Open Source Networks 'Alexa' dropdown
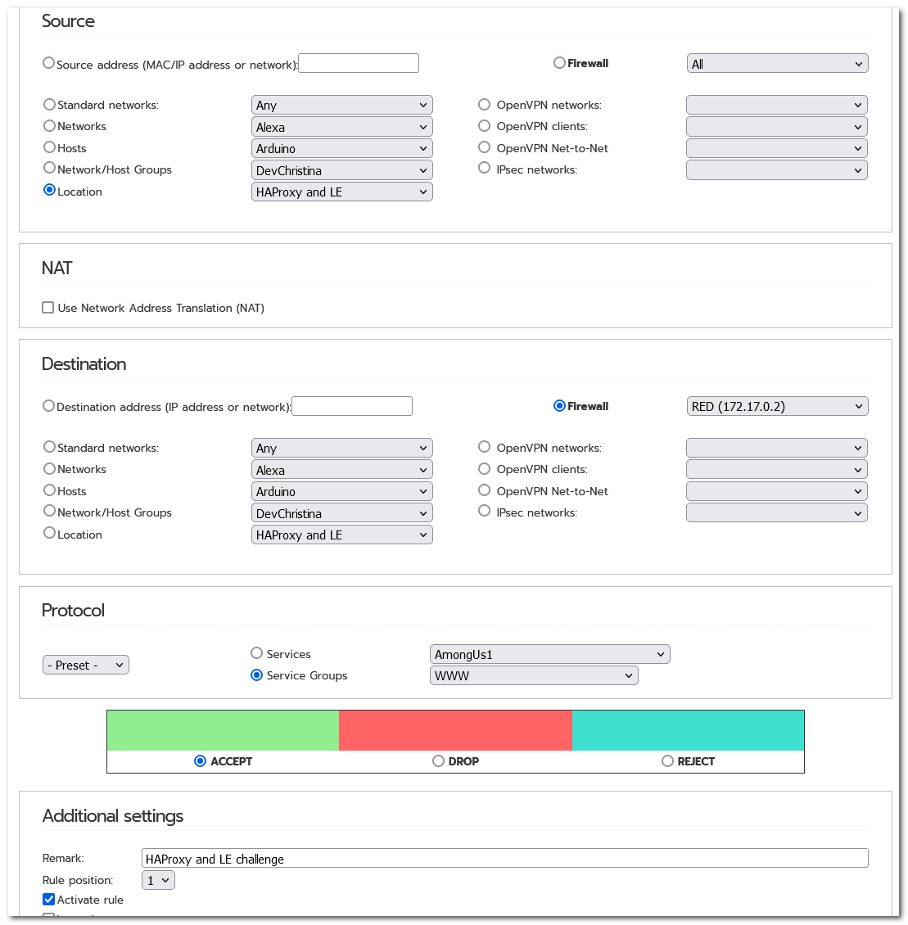Viewport: 908px width, 925px height. click(x=341, y=127)
